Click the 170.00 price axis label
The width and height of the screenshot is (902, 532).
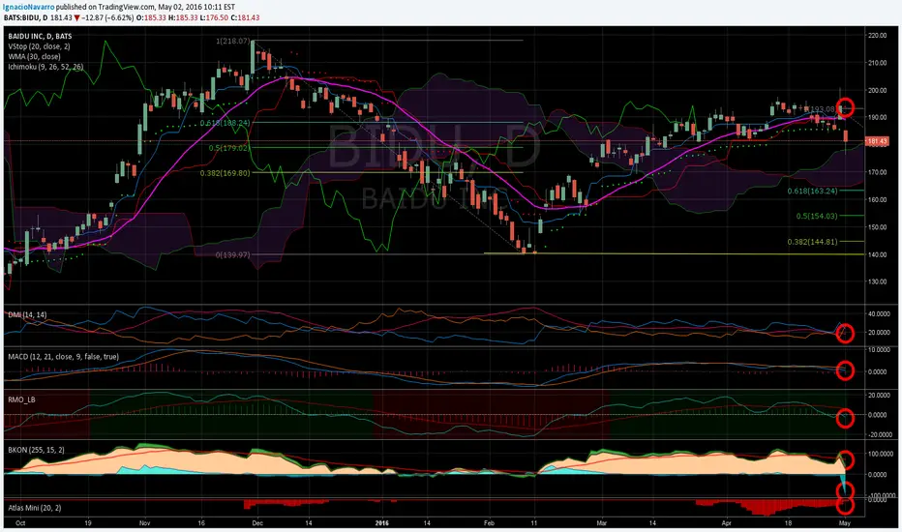click(x=878, y=172)
